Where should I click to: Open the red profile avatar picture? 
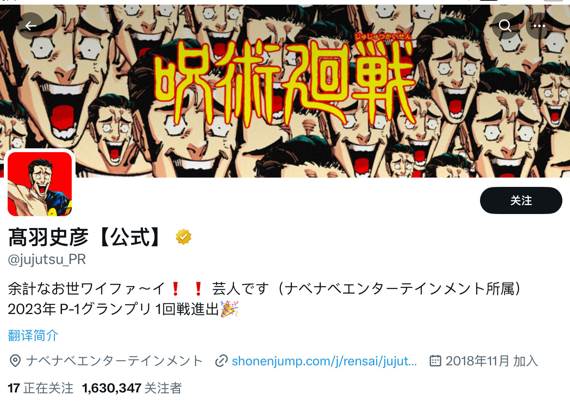pyautogui.click(x=40, y=184)
